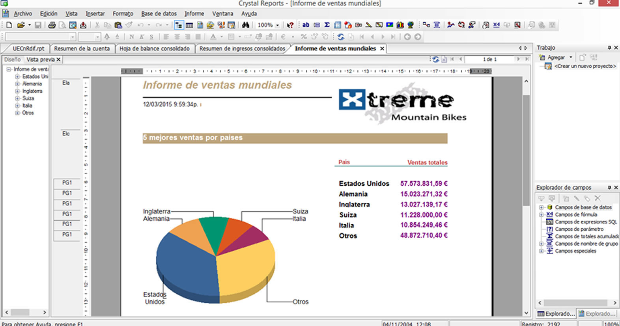
Task: Click the Insert Summary sigma icon
Action: point(327,25)
